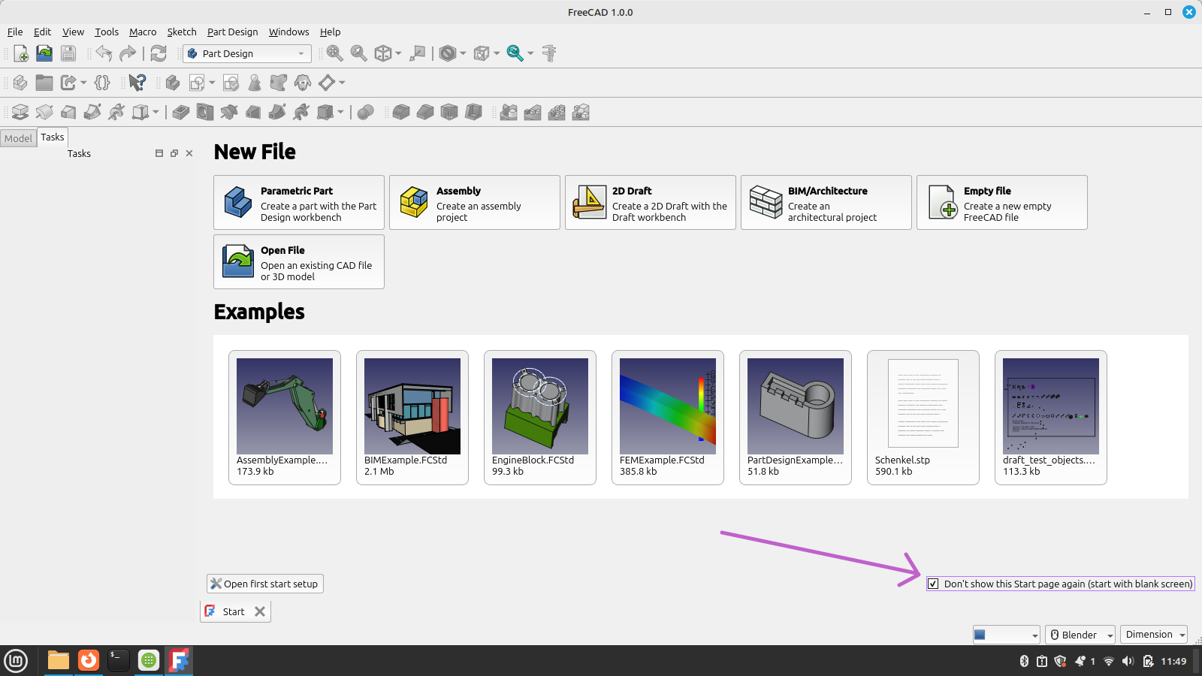Click the Mirrored pattern icon
This screenshot has height=676, width=1202.
click(x=509, y=112)
